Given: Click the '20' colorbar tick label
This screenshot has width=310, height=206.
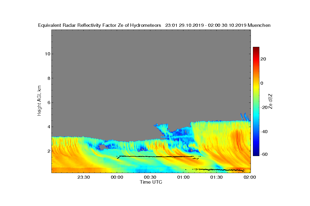Looking at the screenshot, I should (x=263, y=59).
